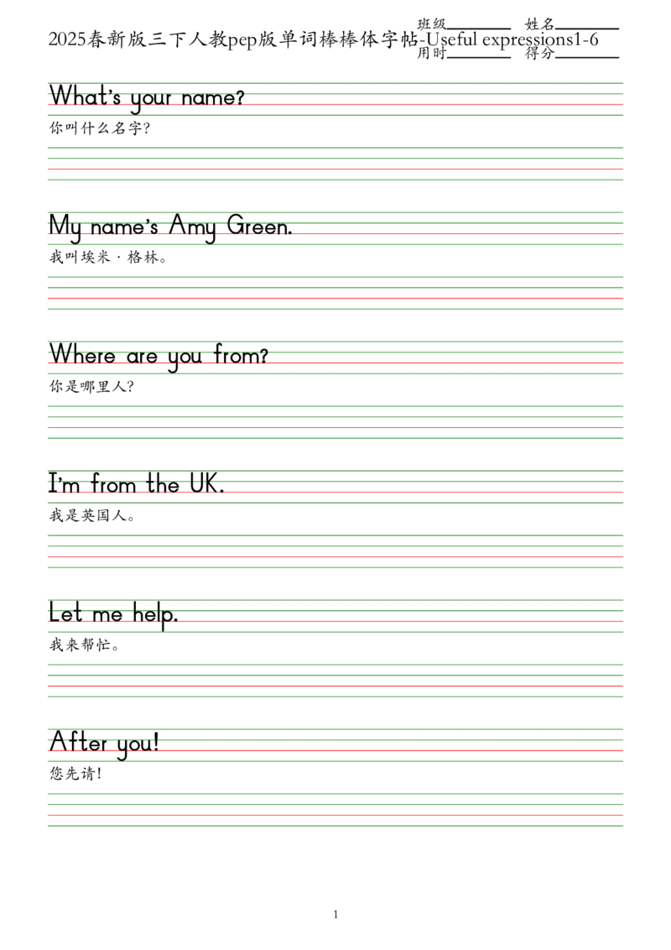The height and width of the screenshot is (950, 671).
Task: Click the word "Where"
Action: pos(84,357)
